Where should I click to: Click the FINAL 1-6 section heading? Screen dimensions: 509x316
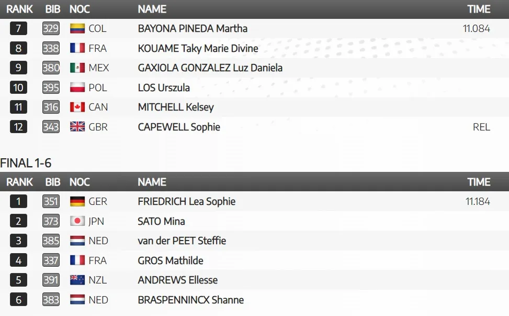[x=26, y=163]
